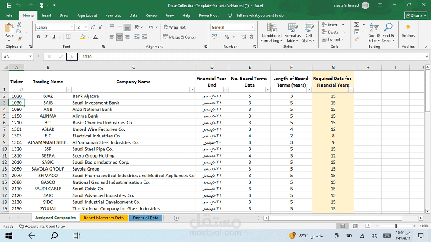
Task: Click the Share button
Action: 415,16
